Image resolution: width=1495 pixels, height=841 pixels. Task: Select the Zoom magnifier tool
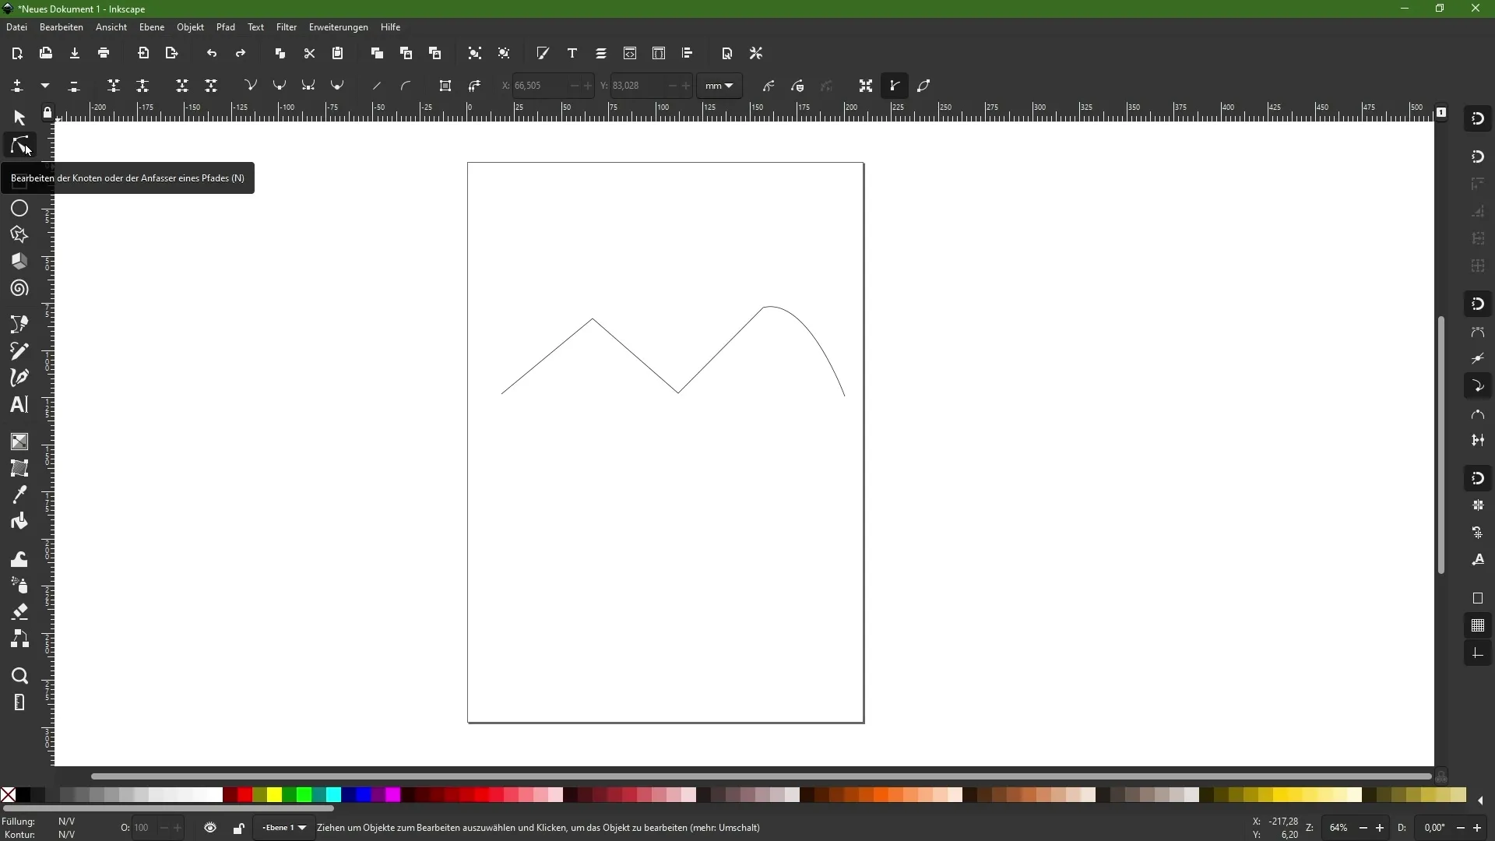19,676
